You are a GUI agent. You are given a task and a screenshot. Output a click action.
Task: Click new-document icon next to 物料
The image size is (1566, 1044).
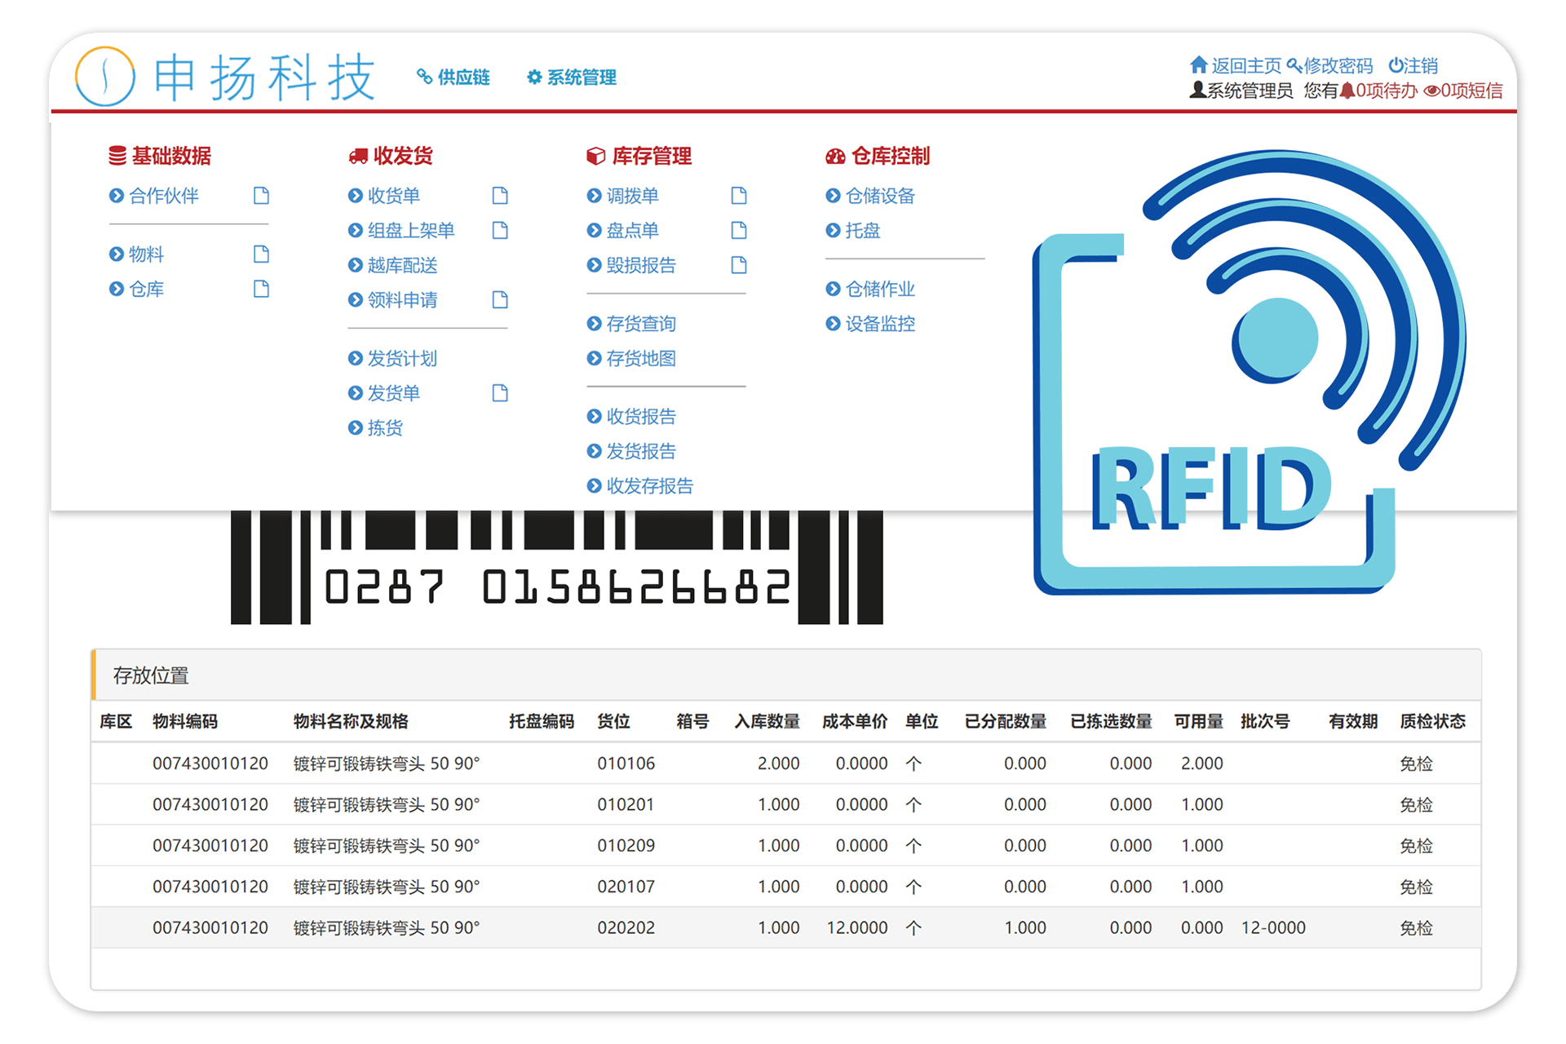coord(261,254)
